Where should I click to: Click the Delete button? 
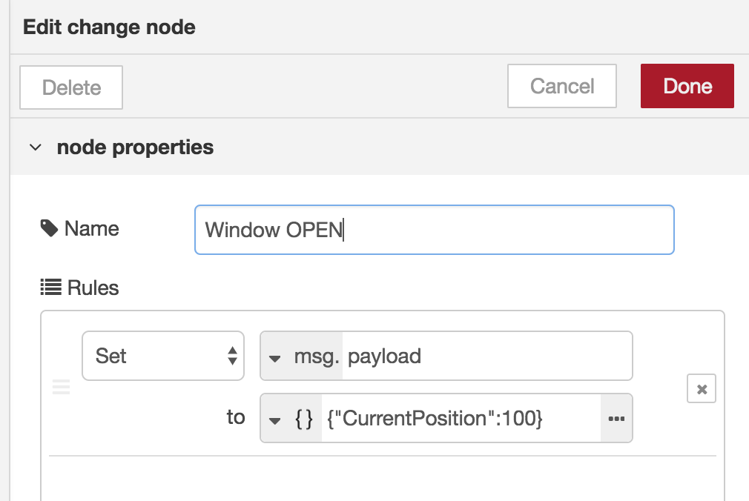tap(71, 87)
